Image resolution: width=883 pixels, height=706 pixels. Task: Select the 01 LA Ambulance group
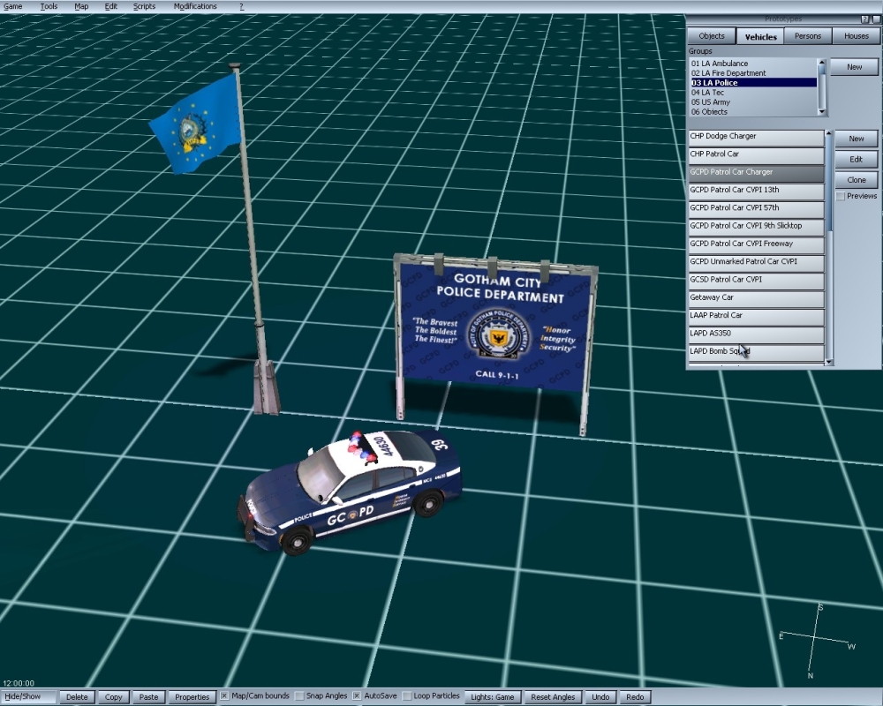[753, 64]
